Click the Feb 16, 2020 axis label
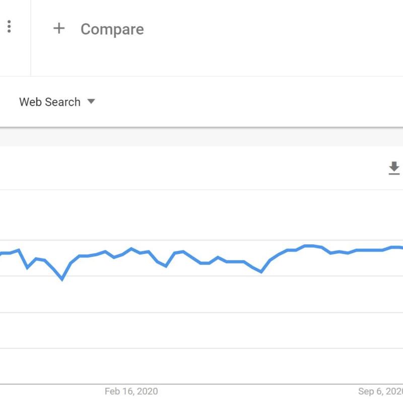Viewport: 403px width, 403px height. (x=131, y=391)
